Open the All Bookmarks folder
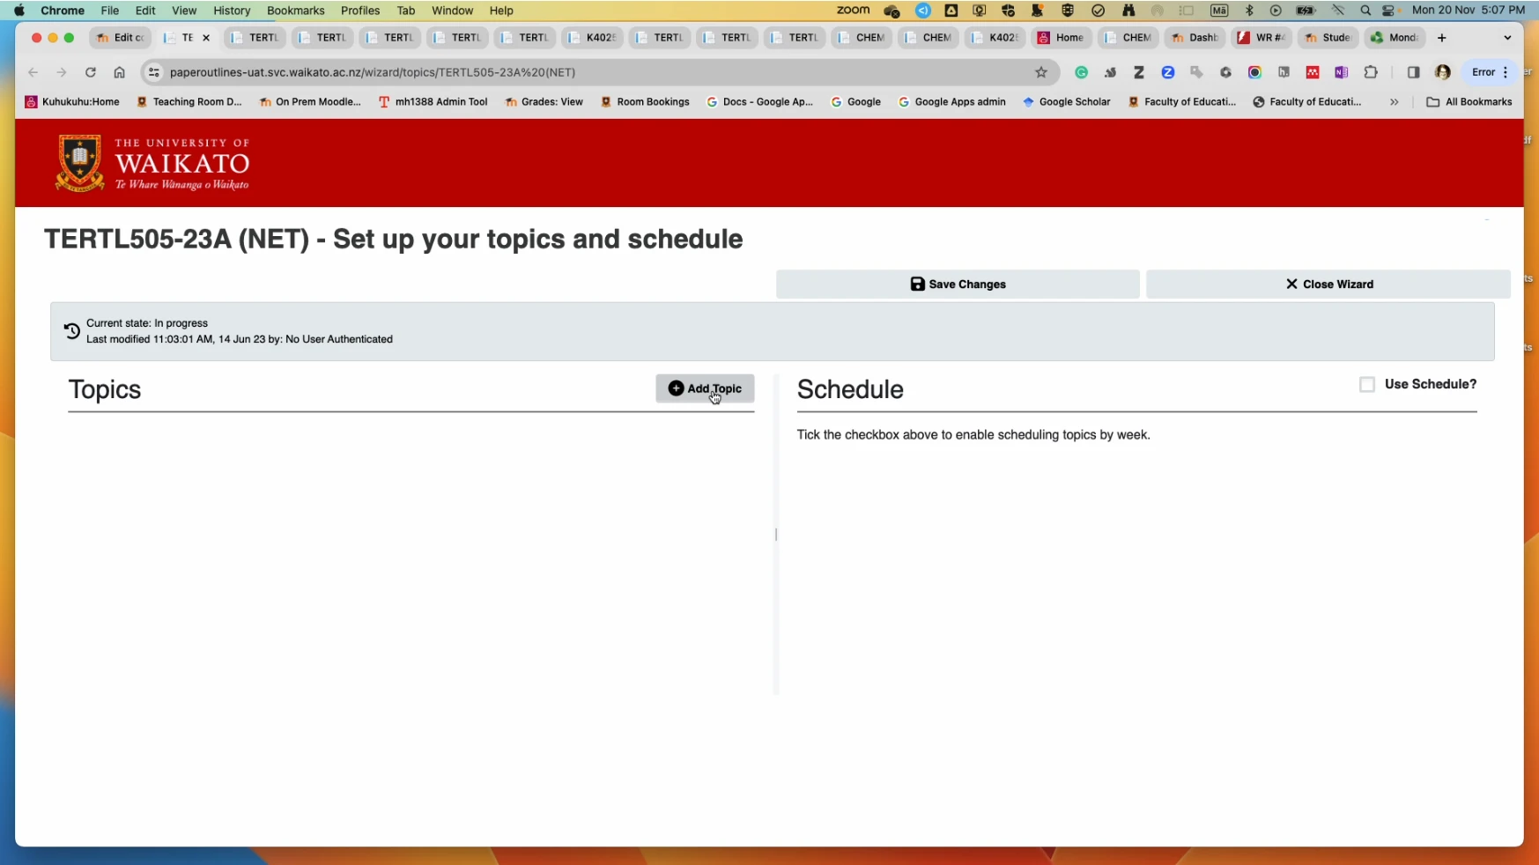This screenshot has height=865, width=1539. click(x=1469, y=102)
